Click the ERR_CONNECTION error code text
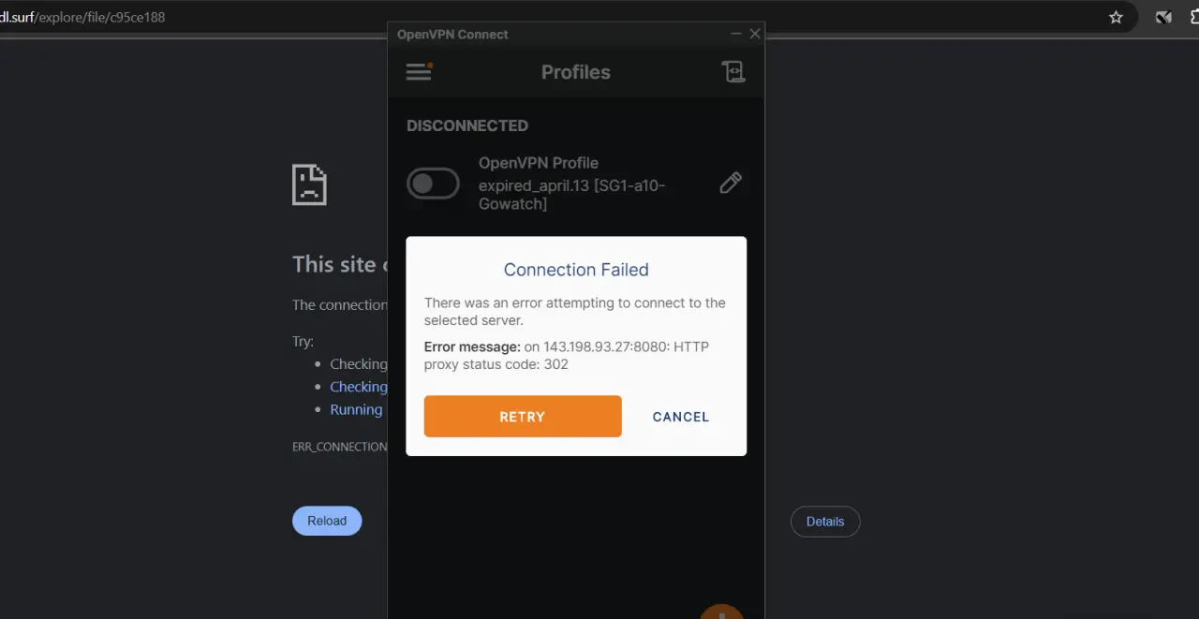The width and height of the screenshot is (1199, 619). click(340, 447)
